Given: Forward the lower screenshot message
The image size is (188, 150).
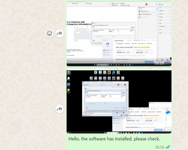Looking at the screenshot, I should pyautogui.click(x=59, y=109).
